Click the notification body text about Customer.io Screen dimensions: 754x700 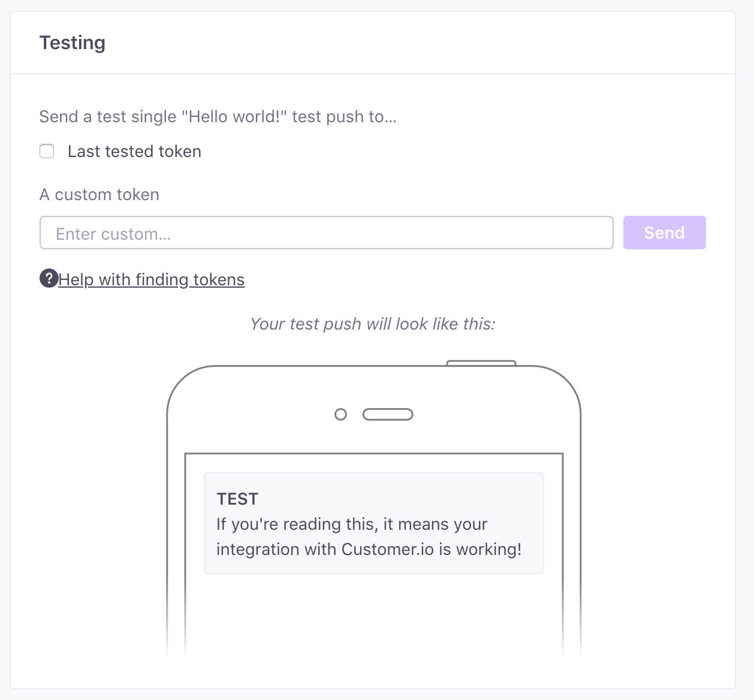click(369, 536)
